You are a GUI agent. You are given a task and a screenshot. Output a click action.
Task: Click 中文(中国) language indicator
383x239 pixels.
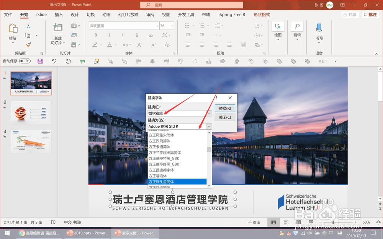72,222
